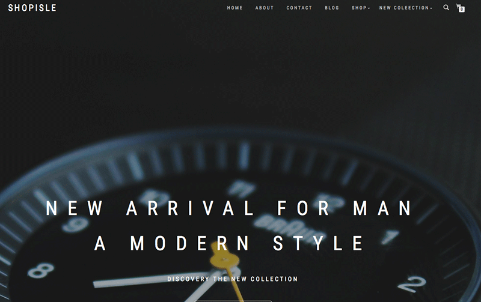Navigate to the Contact page
The width and height of the screenshot is (481, 302).
pos(299,8)
